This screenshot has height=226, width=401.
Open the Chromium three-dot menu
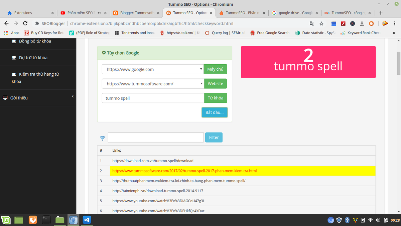coord(395,23)
